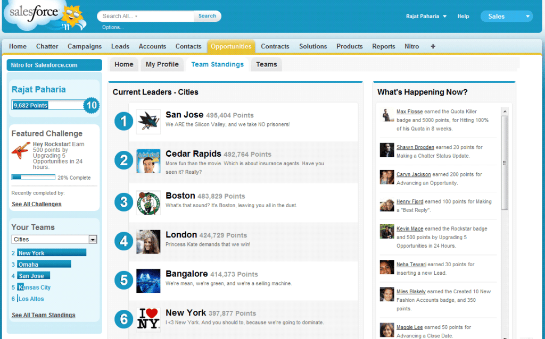Screen dimensions: 545x339
Task: Open the Cities team dropdown
Action: click(x=93, y=240)
